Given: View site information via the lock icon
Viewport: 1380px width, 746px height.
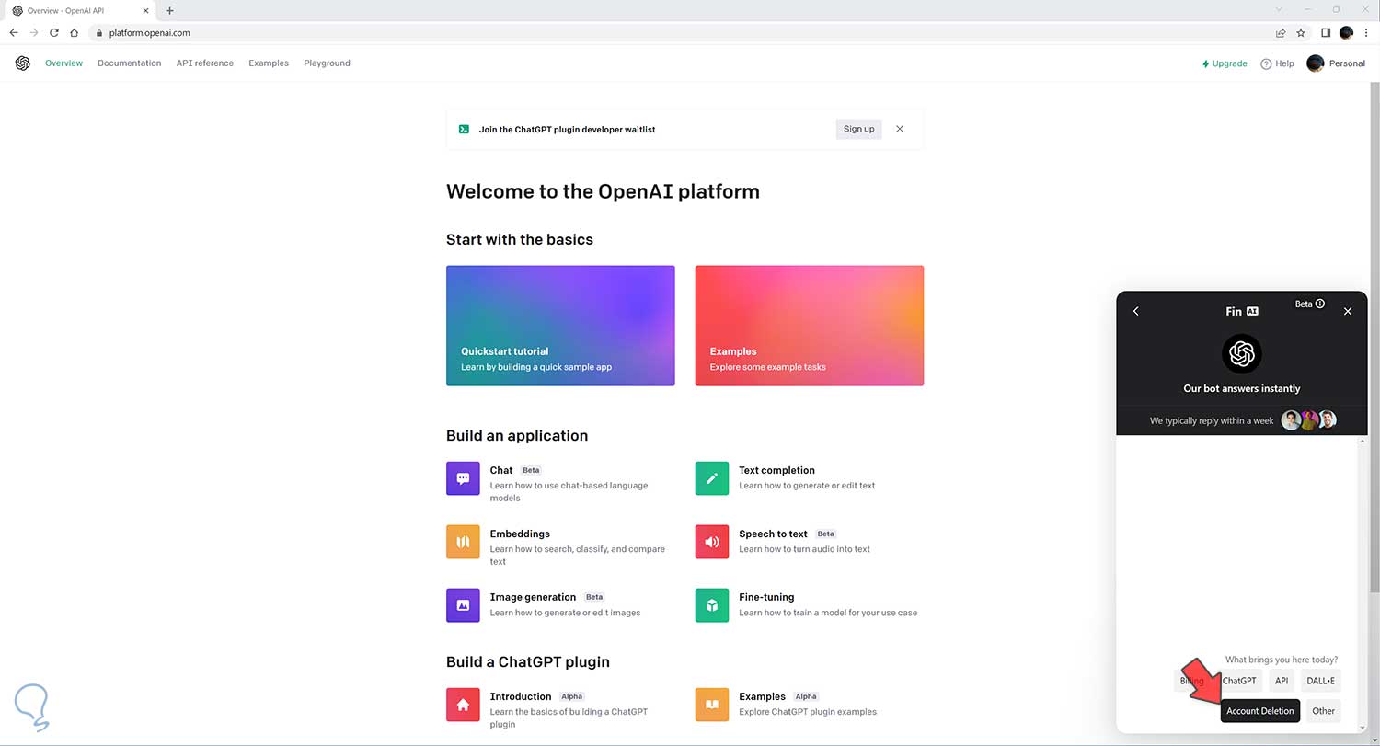Looking at the screenshot, I should pyautogui.click(x=99, y=32).
